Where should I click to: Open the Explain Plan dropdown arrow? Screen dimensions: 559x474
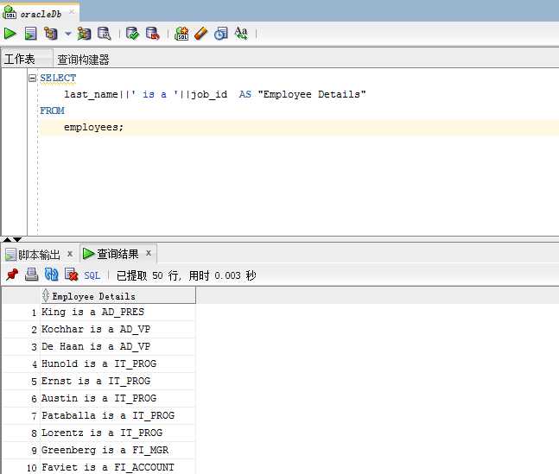click(x=67, y=34)
